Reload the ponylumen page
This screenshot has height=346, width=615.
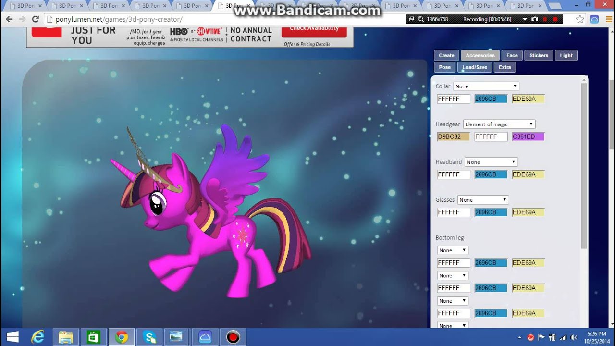tap(35, 19)
